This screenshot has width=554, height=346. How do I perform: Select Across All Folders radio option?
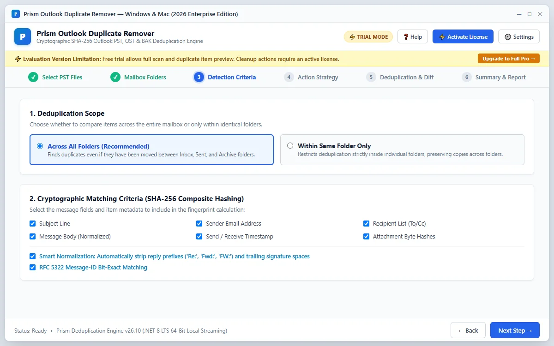pyautogui.click(x=40, y=146)
